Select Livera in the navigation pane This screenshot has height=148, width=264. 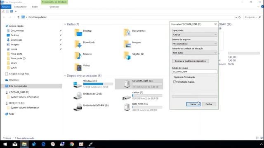click(14, 49)
